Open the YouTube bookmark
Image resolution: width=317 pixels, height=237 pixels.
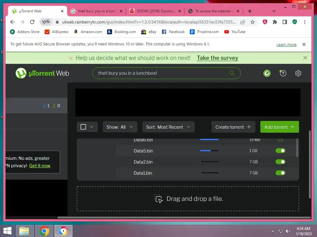(x=235, y=32)
